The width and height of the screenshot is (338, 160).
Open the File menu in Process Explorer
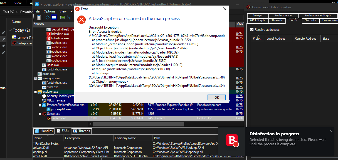pos(37,11)
